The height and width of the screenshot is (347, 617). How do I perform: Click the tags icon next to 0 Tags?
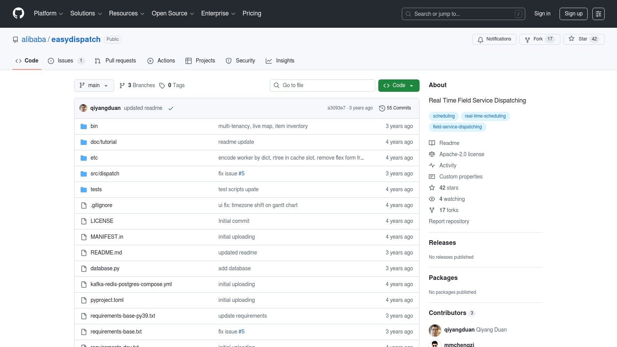click(162, 86)
